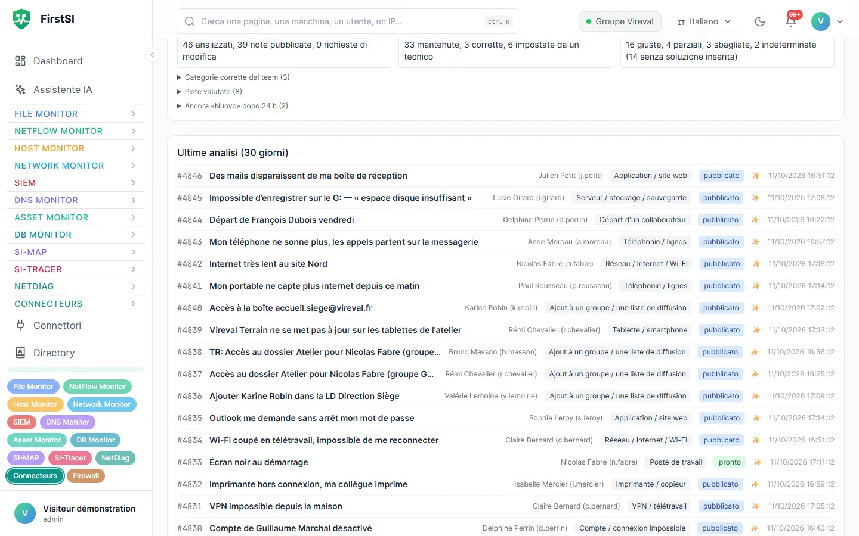Screen dimensions: 859x536
Task: Open ticket 'VPN impossible depuis la maison'
Action: [x=276, y=506]
